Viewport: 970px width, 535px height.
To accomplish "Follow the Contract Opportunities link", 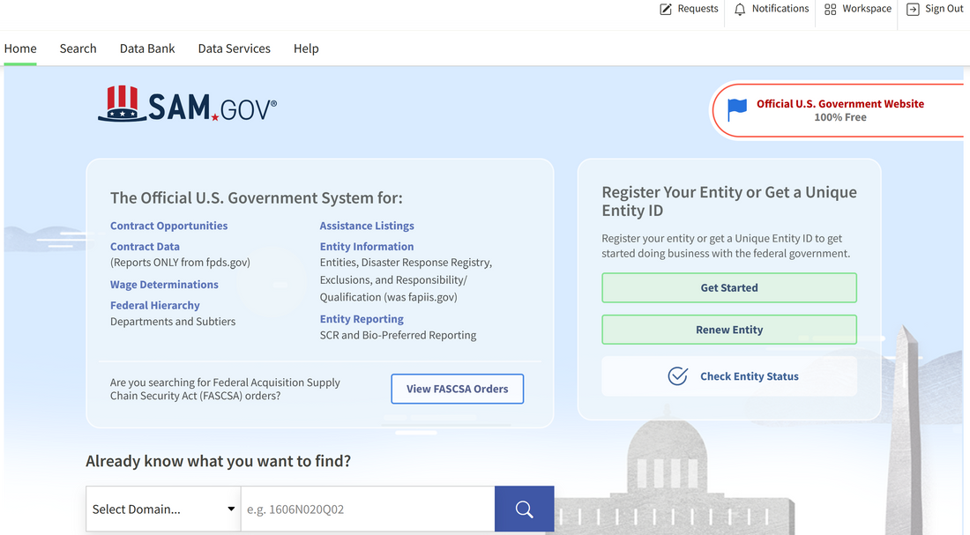I will coord(168,226).
